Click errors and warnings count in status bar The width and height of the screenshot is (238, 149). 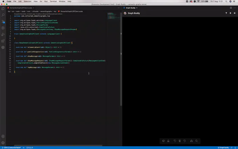pyautogui.click(x=30, y=148)
